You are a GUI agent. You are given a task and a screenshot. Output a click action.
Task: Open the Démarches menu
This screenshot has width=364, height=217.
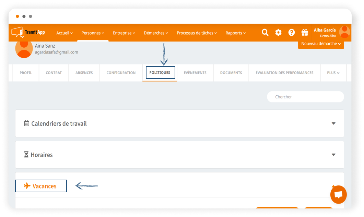(x=156, y=33)
